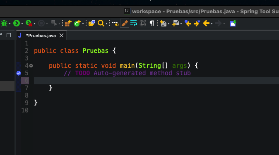Click the Search magnifier icon
The height and width of the screenshot is (155, 279).
tap(101, 23)
